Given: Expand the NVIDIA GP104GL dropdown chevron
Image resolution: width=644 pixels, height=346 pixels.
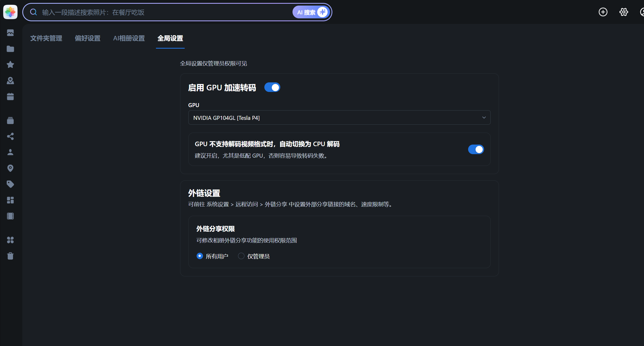Looking at the screenshot, I should (484, 117).
